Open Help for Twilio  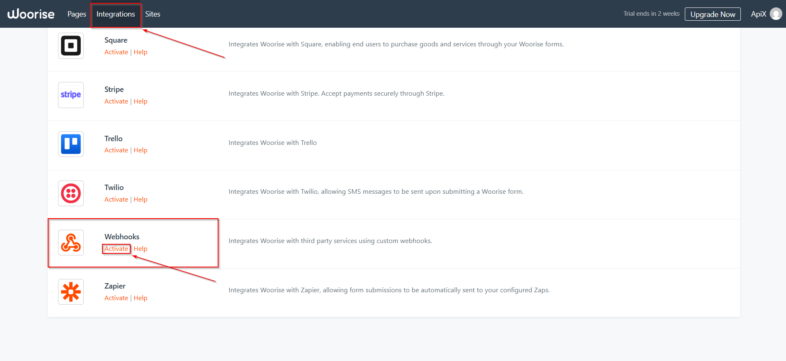coord(141,200)
